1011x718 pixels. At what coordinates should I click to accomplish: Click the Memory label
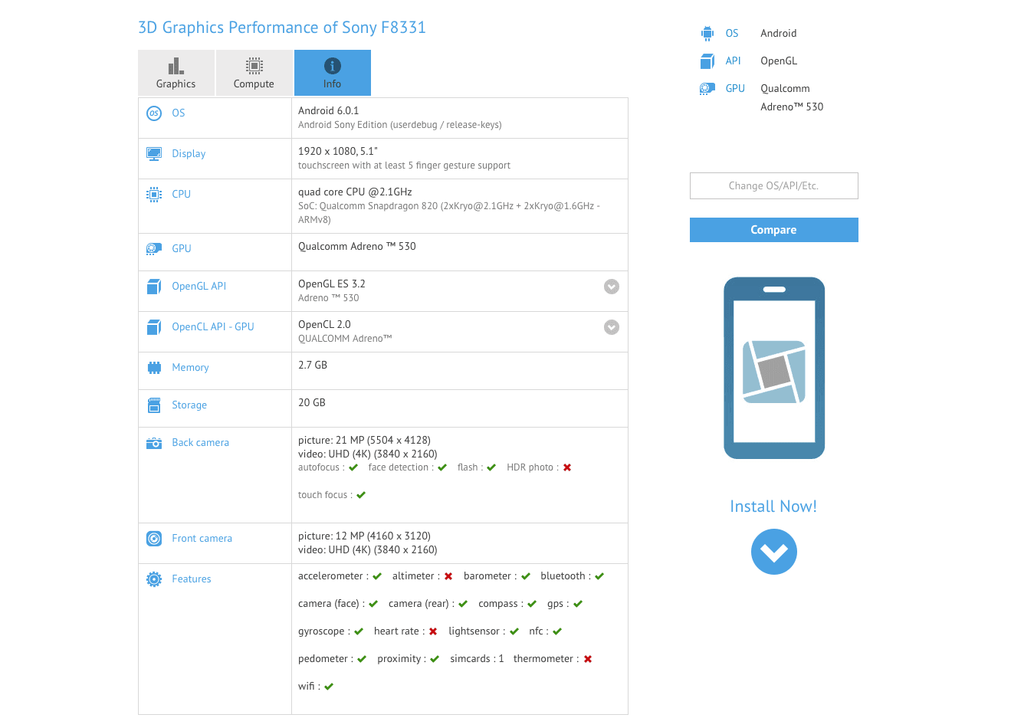tap(190, 368)
